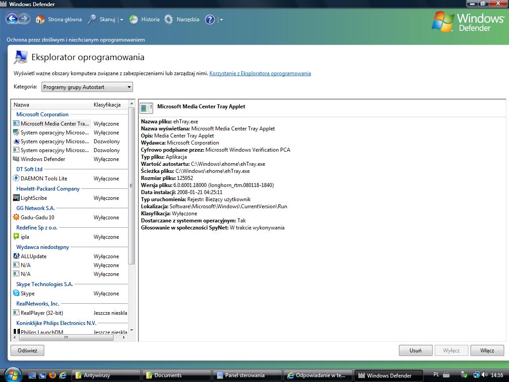
Task: Collapse Hewlett-Packard Company group header
Action: coord(48,189)
